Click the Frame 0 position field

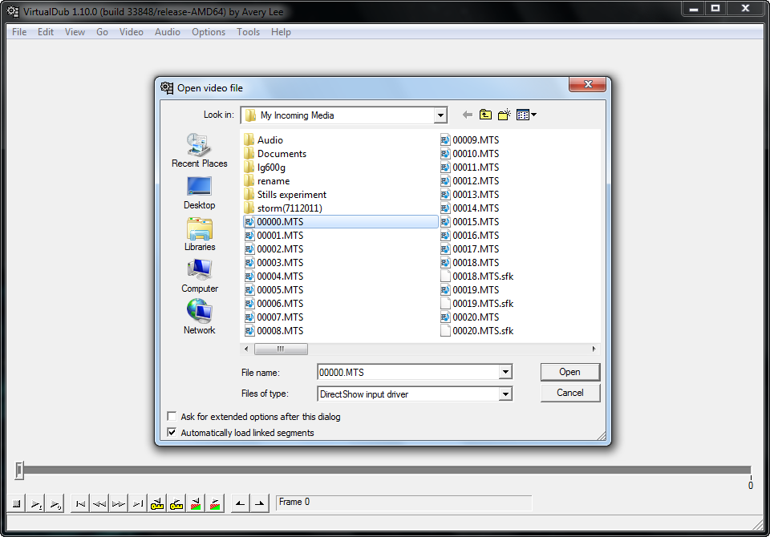[403, 503]
